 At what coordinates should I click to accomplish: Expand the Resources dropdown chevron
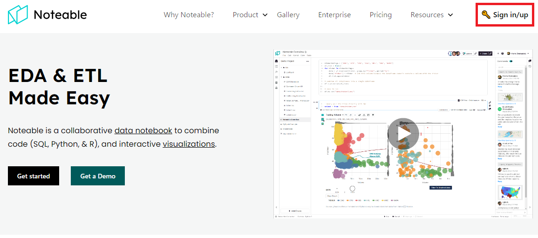click(450, 15)
